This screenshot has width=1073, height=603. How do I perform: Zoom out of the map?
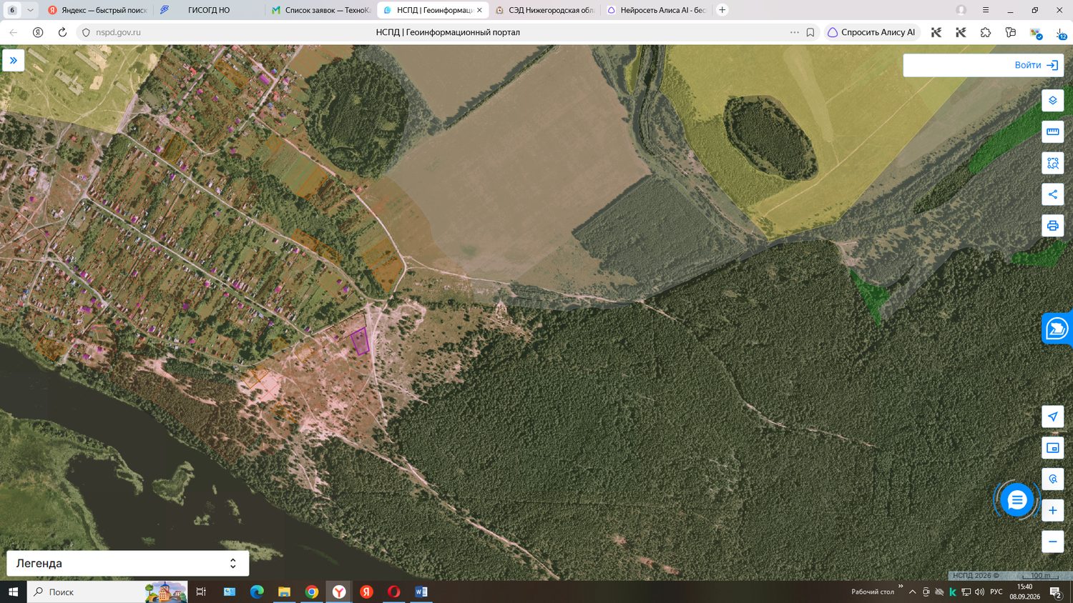(x=1052, y=542)
